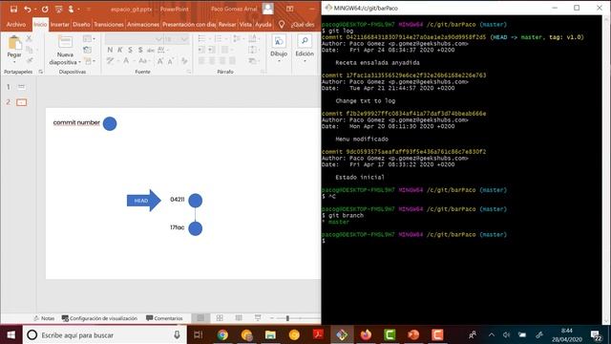This screenshot has width=611, height=344.
Task: Open Configuración de visualización
Action: click(x=99, y=318)
